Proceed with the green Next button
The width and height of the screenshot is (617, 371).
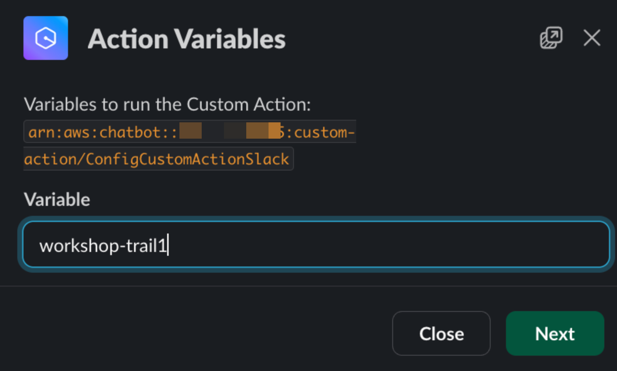[555, 333]
